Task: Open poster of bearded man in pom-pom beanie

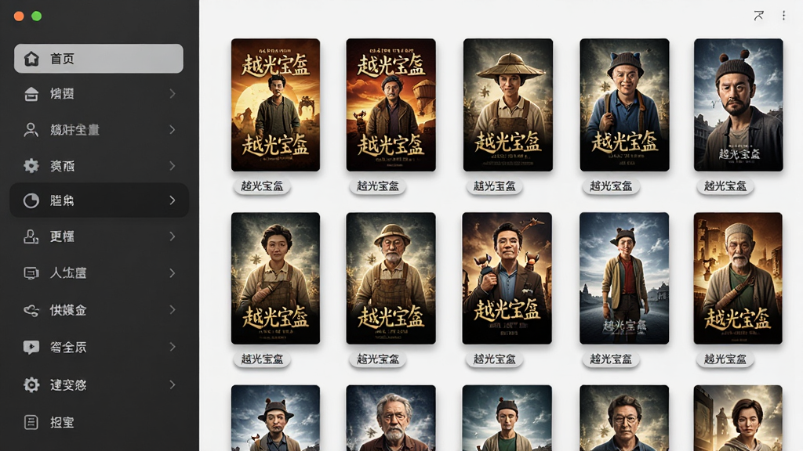Action: [739, 105]
